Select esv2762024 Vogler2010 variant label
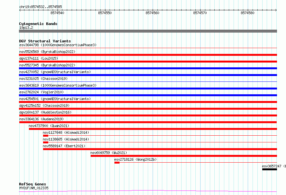This screenshot has height=195, width=286. 41,92
